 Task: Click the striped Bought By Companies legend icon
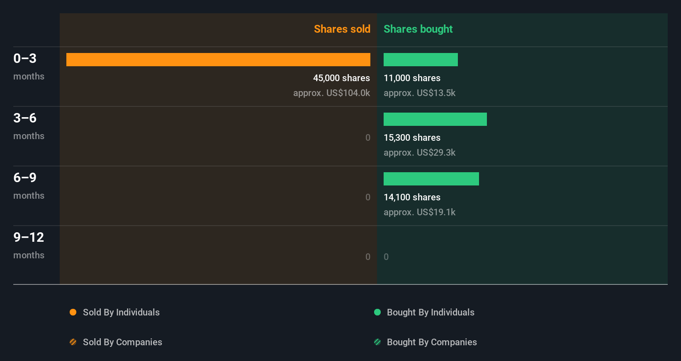click(377, 342)
